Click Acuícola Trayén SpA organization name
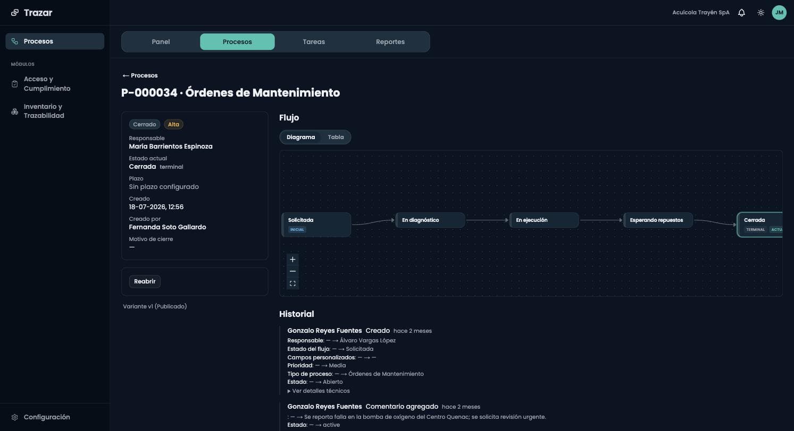794x431 pixels. coord(701,13)
